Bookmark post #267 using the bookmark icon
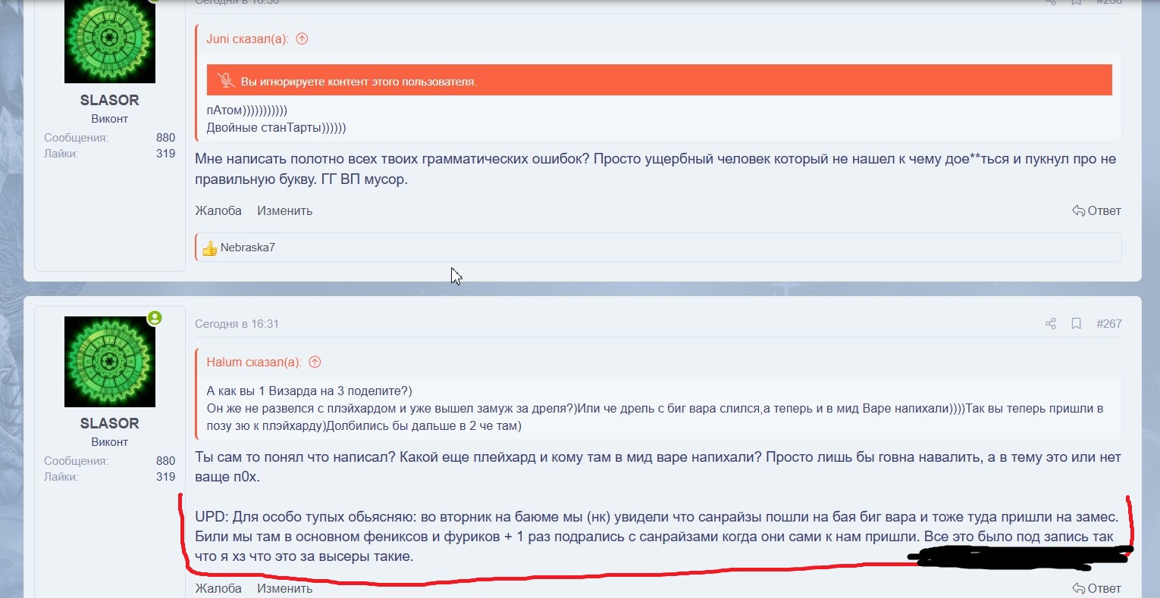The height and width of the screenshot is (598, 1160). click(x=1076, y=323)
